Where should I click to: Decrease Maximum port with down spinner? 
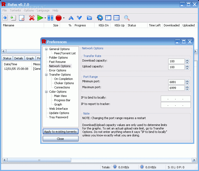187,89
